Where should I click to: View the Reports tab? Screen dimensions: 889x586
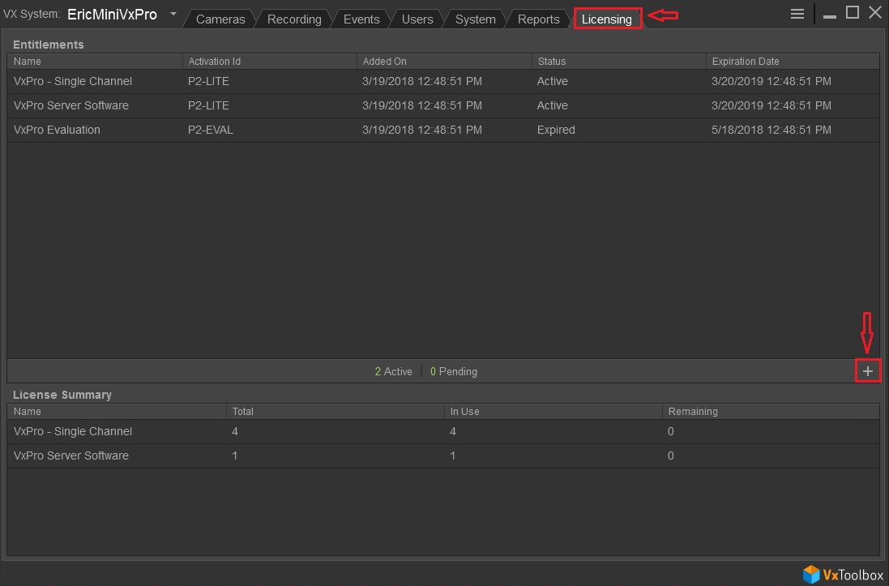point(539,19)
